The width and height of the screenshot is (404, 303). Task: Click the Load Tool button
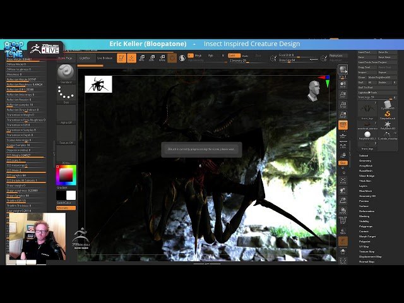coord(364,52)
